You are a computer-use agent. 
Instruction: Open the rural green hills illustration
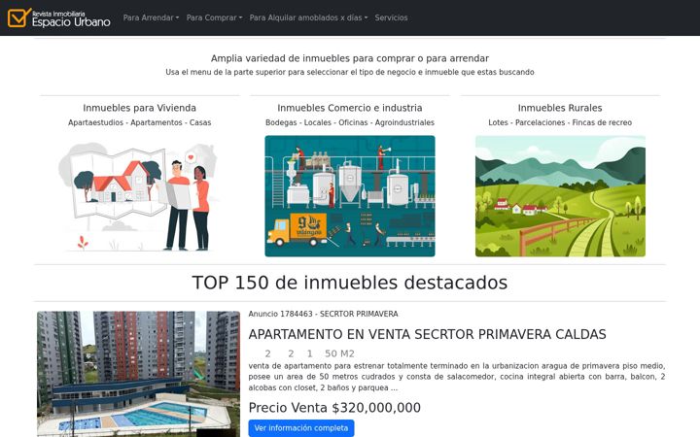pos(560,196)
